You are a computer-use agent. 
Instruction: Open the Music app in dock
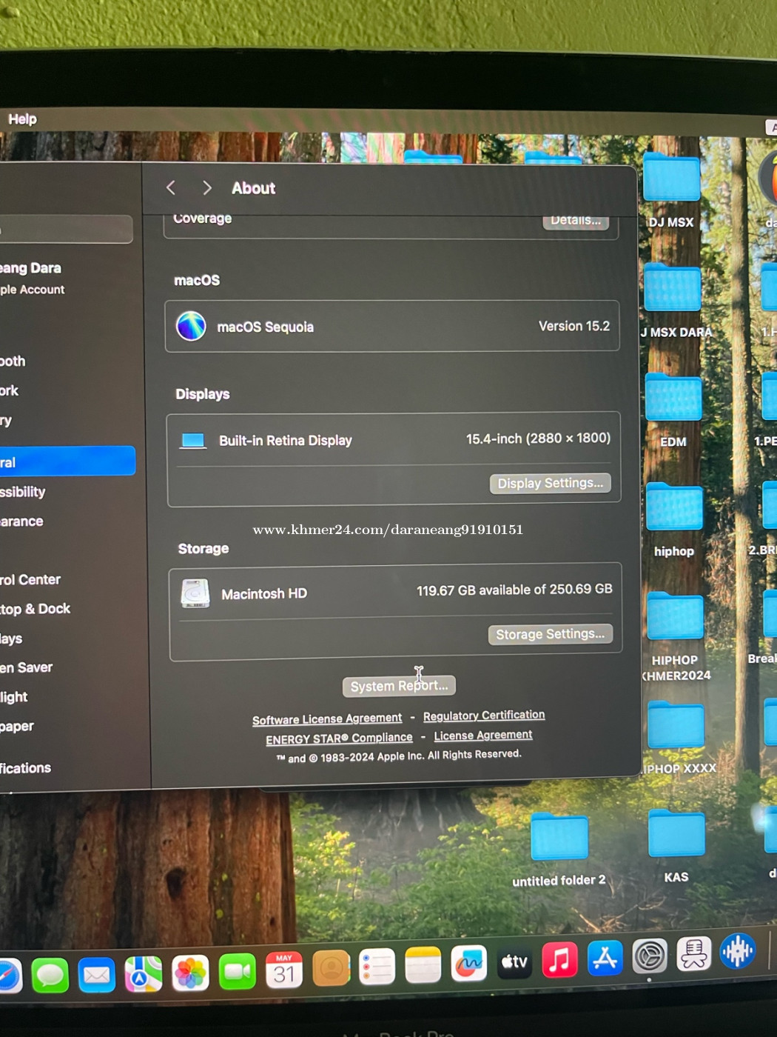[x=559, y=961]
